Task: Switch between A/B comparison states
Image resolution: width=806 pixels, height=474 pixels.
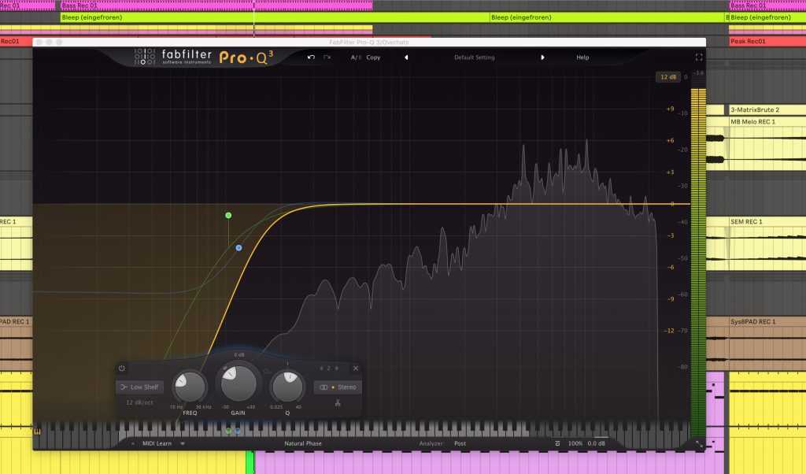Action: coord(354,57)
